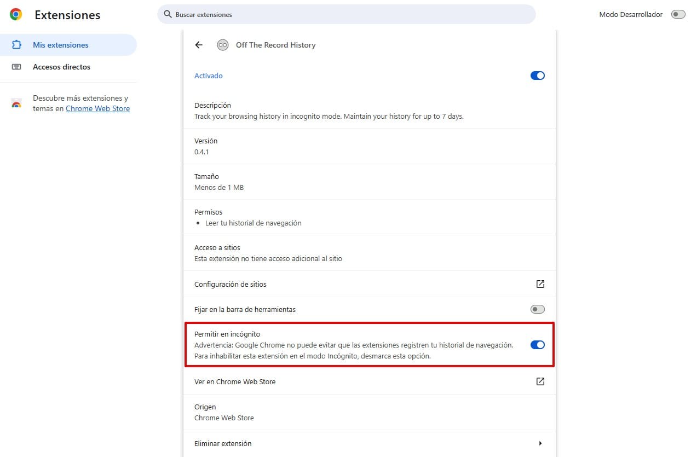Viewport: 691px width, 457px height.
Task: Turn off Permitir en incógnito switch
Action: (x=538, y=345)
